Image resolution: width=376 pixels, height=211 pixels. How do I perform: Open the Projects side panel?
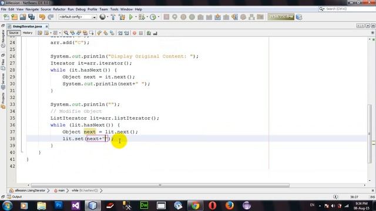point(3,101)
